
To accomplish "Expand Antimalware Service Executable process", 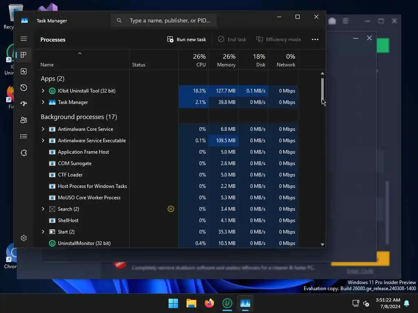I will [43, 141].
